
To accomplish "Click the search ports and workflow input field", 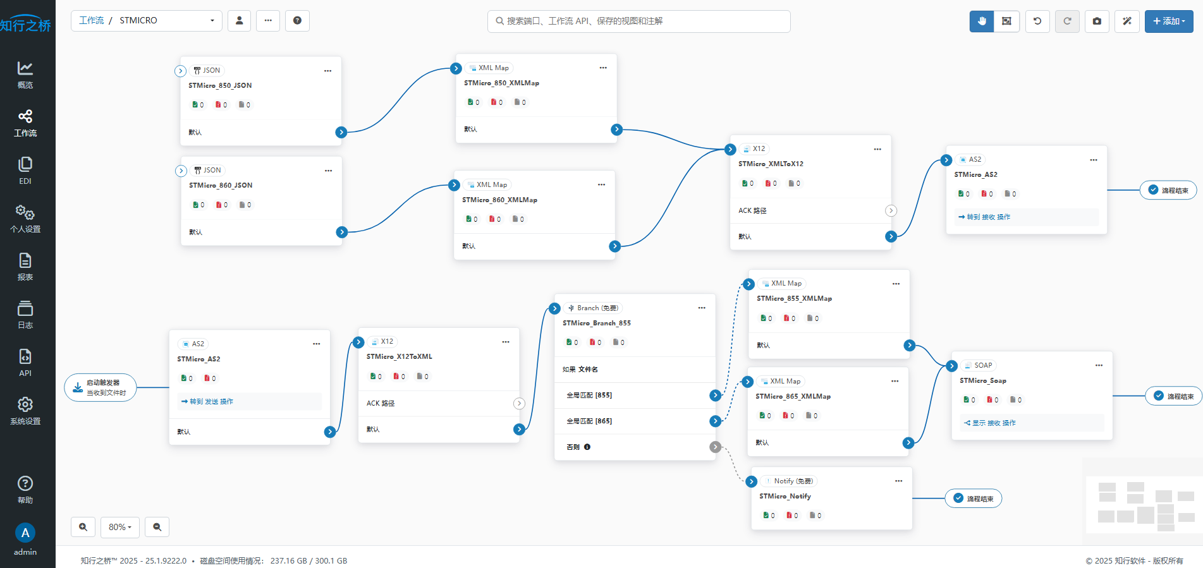I will (x=638, y=21).
